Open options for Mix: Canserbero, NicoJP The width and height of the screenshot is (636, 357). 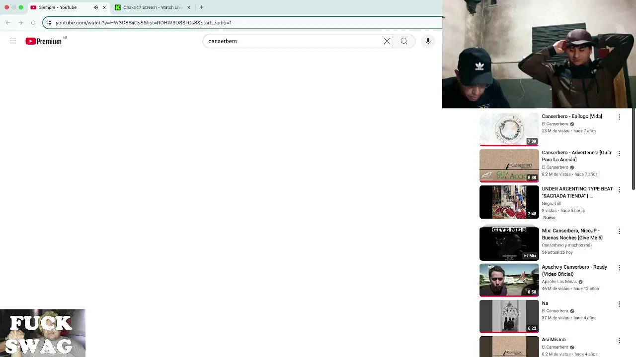click(x=619, y=231)
